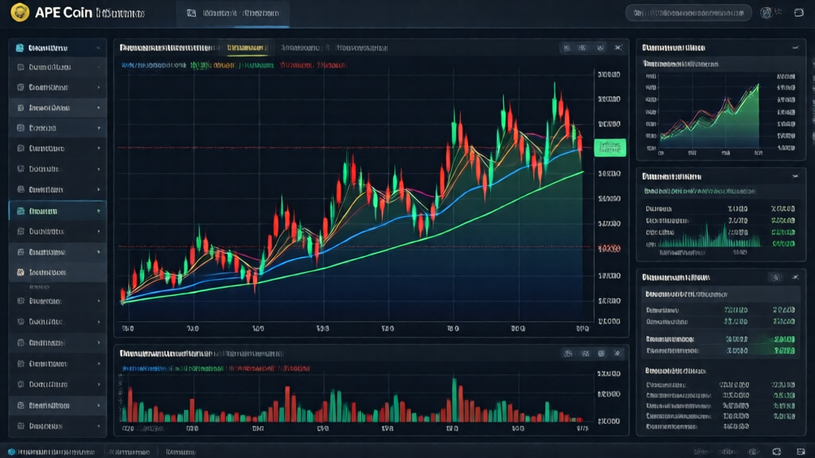
Task: Select the yellow-underlined tab in the candlestick panel
Action: (x=247, y=48)
